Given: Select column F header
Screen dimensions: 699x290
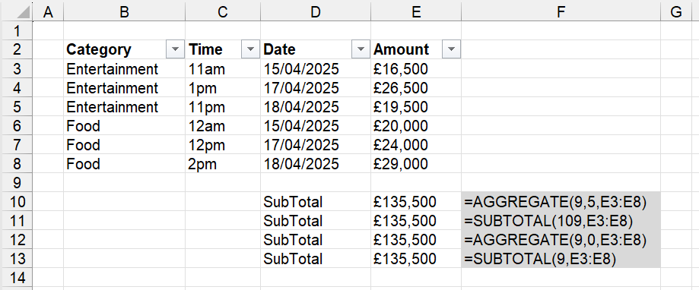Looking at the screenshot, I should pos(561,11).
